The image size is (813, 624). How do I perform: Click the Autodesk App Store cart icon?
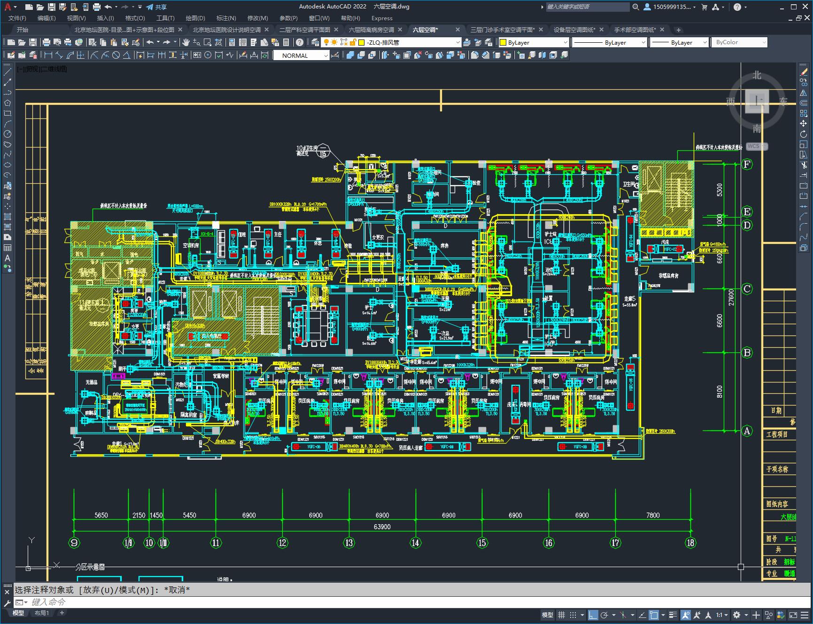coord(704,7)
